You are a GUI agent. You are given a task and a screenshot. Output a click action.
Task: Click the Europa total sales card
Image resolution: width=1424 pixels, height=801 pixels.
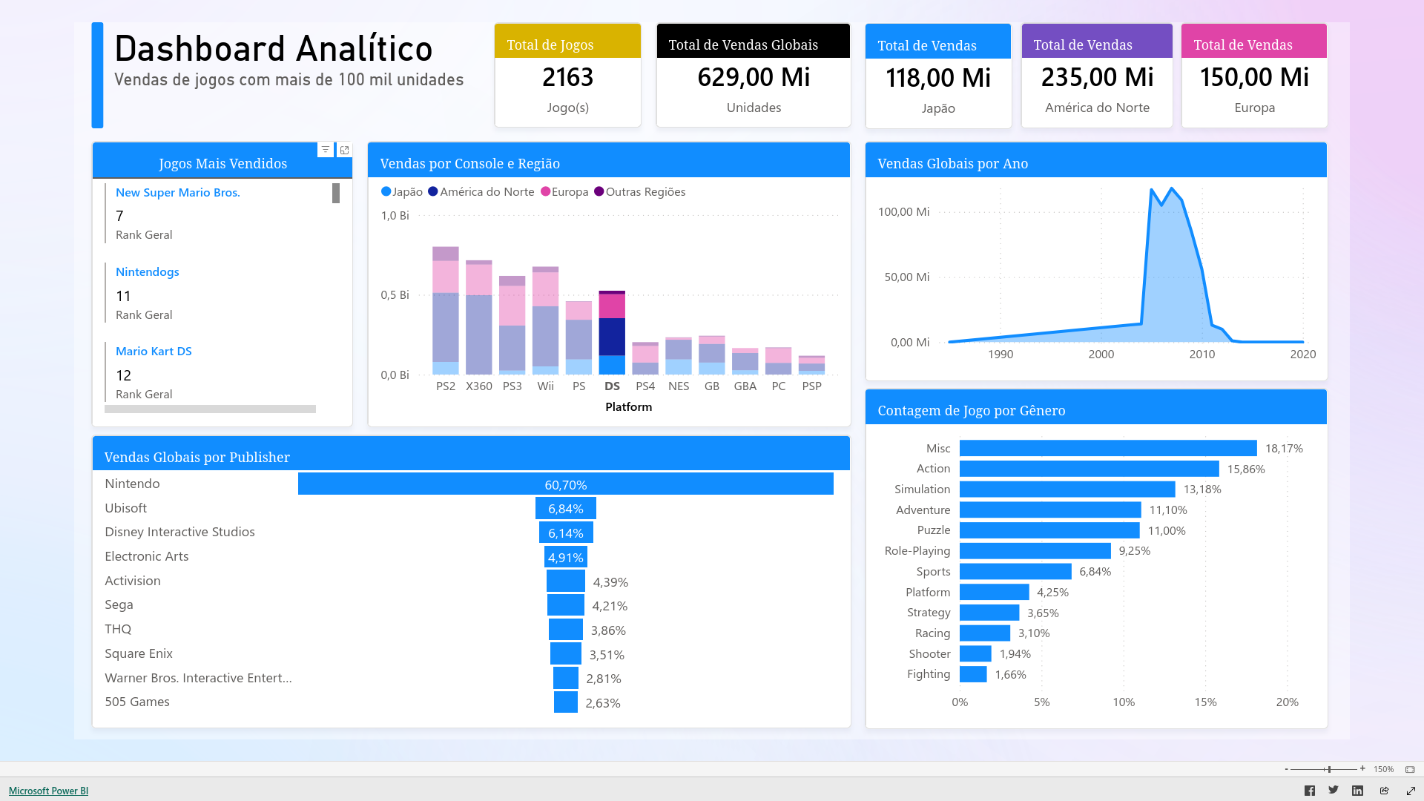pos(1254,75)
